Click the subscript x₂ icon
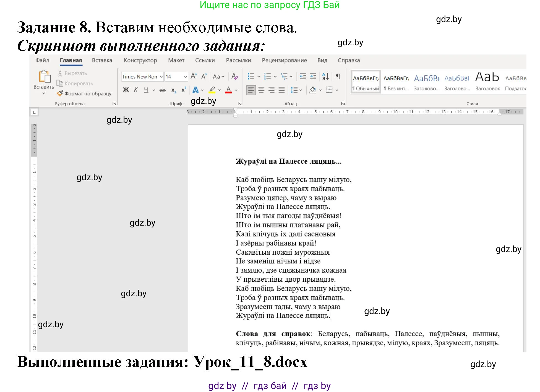The width and height of the screenshot is (540, 392). pos(173,90)
